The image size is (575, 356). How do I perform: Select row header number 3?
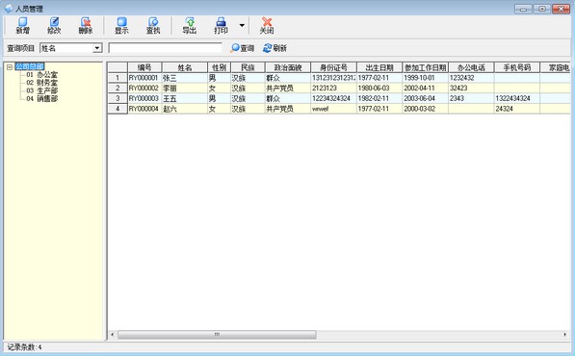[118, 98]
